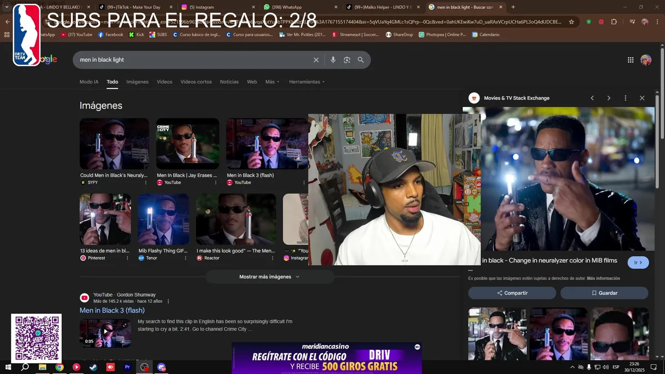Show next image in preview panel

[x=609, y=98]
